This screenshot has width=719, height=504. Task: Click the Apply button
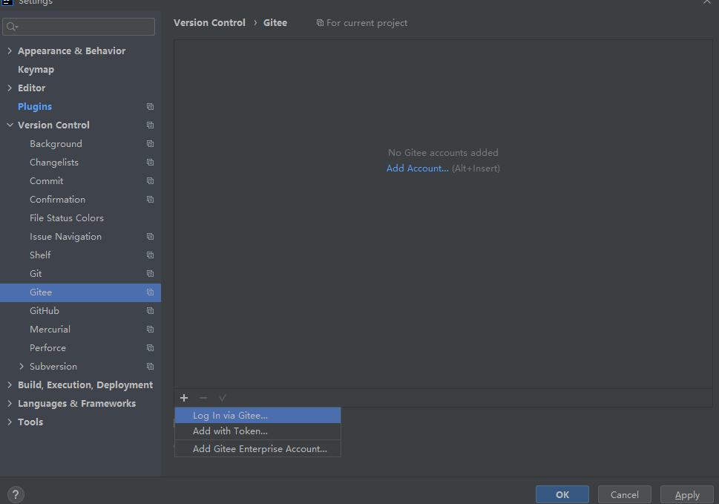pos(687,495)
